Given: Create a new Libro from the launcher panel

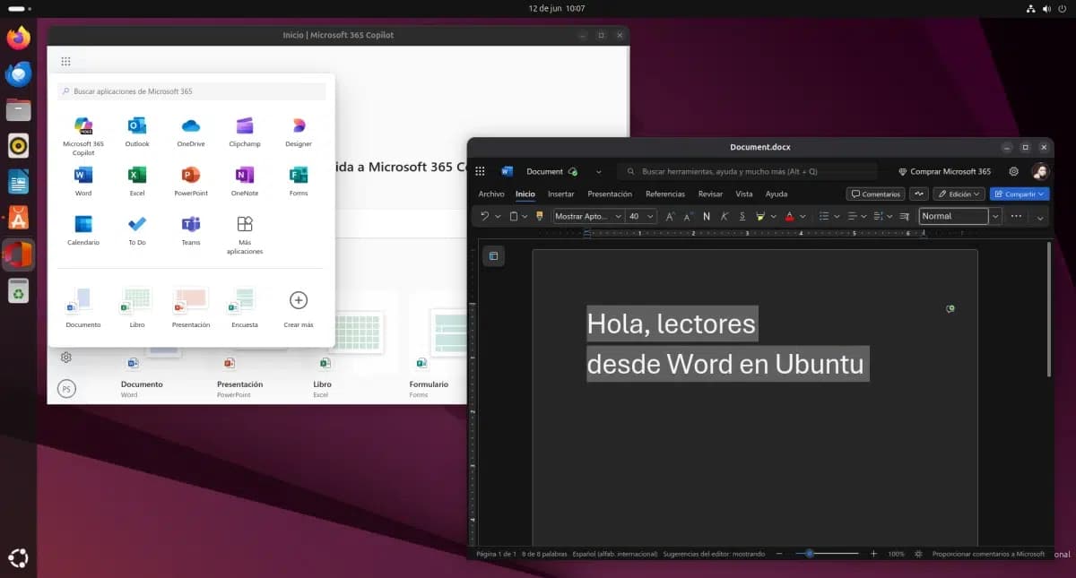Looking at the screenshot, I should [137, 307].
